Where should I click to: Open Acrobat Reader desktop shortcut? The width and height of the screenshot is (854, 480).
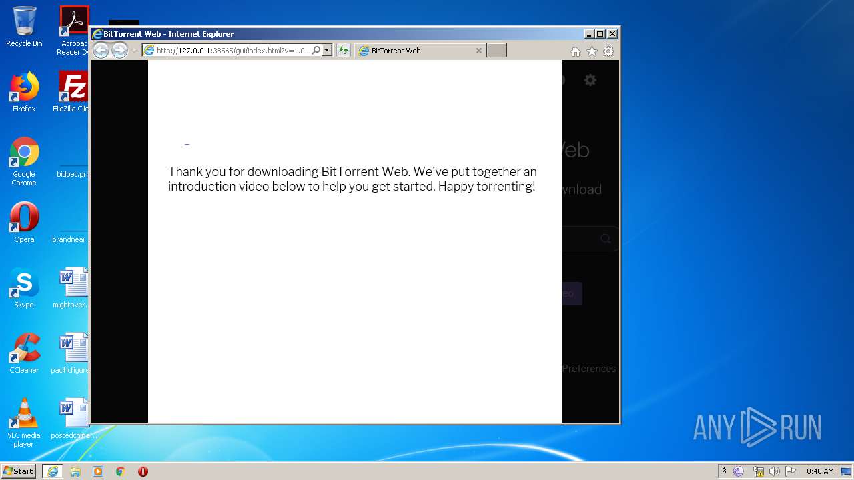[x=74, y=30]
